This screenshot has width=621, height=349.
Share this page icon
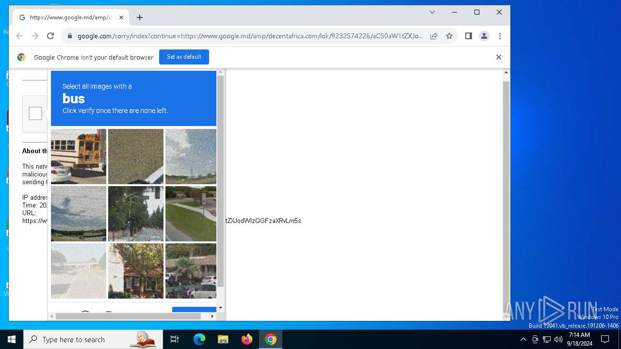[434, 36]
